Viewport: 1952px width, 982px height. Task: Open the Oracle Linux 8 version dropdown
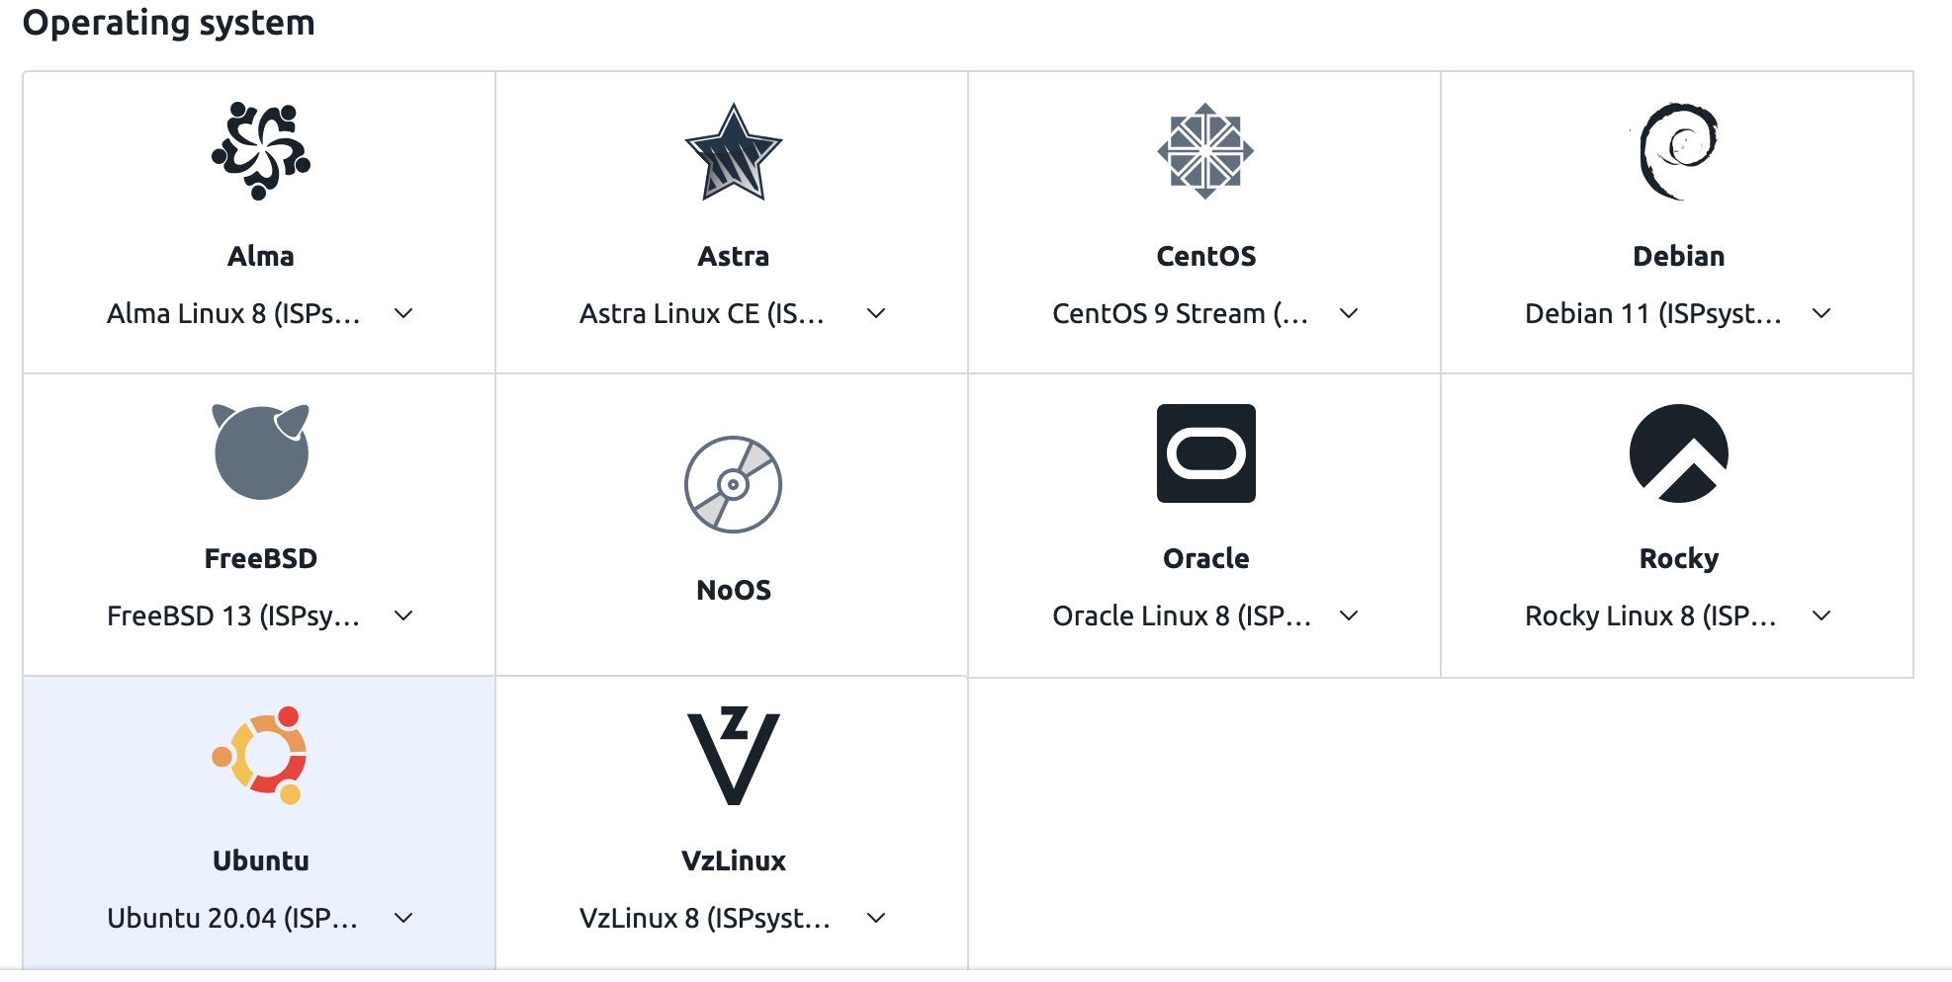[1349, 616]
